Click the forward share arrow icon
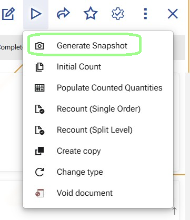190x220 pixels. point(63,14)
